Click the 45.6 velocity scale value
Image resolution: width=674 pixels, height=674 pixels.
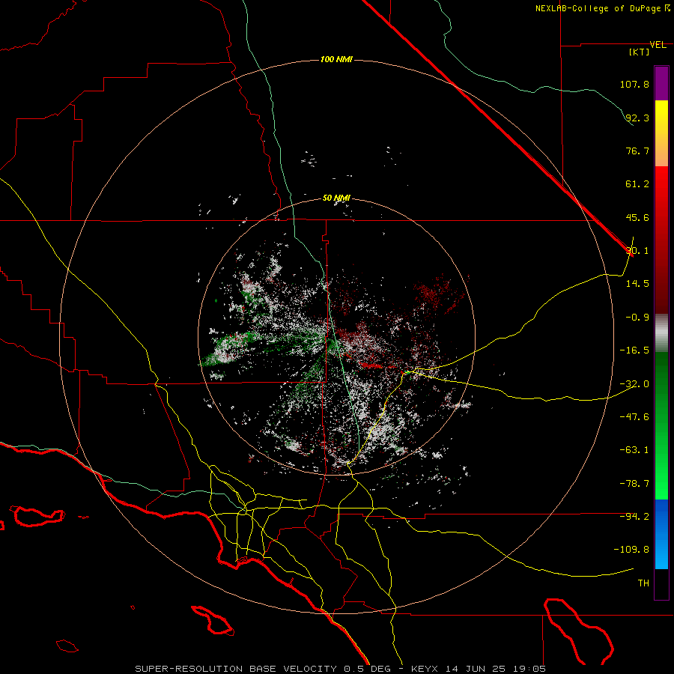pos(637,217)
